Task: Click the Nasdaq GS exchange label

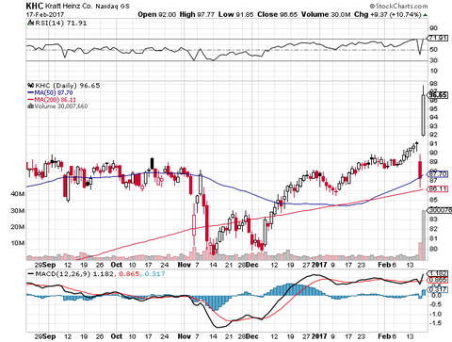Action: 112,7
